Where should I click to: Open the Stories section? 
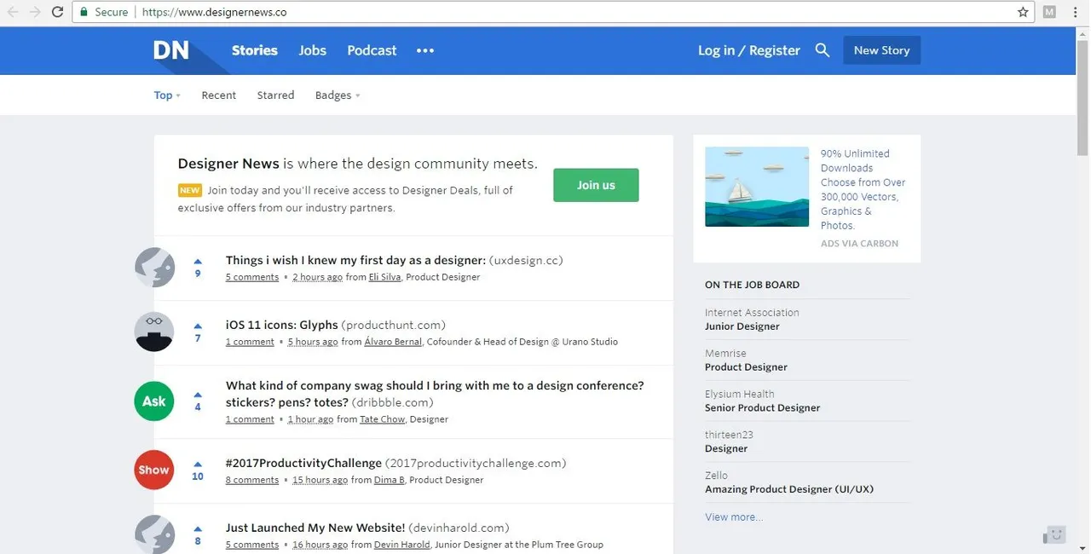click(255, 50)
